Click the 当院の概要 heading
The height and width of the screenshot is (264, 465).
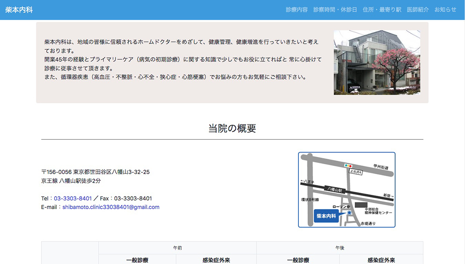pos(232,128)
